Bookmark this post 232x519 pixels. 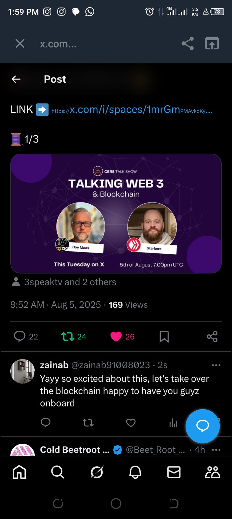tap(164, 337)
